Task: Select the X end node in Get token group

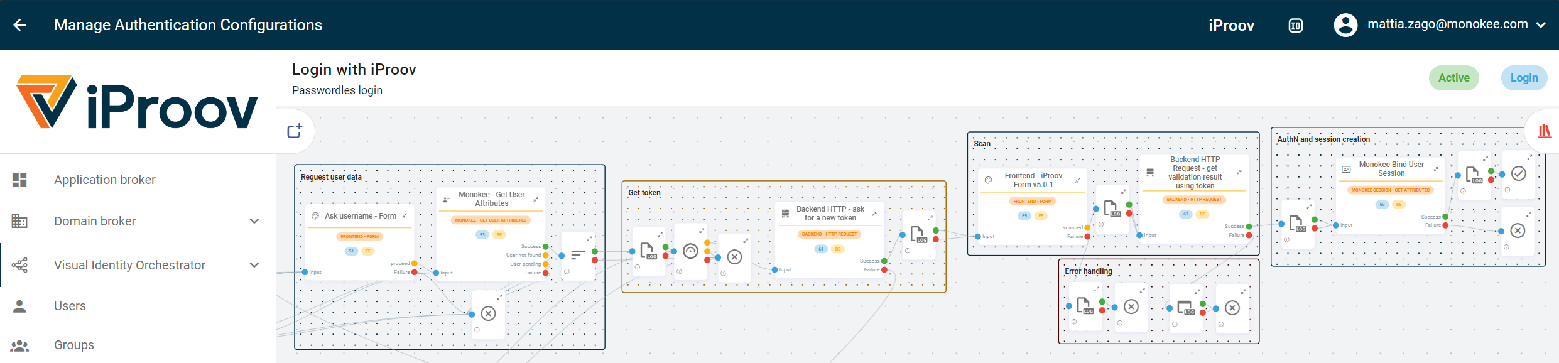Action: click(x=735, y=257)
